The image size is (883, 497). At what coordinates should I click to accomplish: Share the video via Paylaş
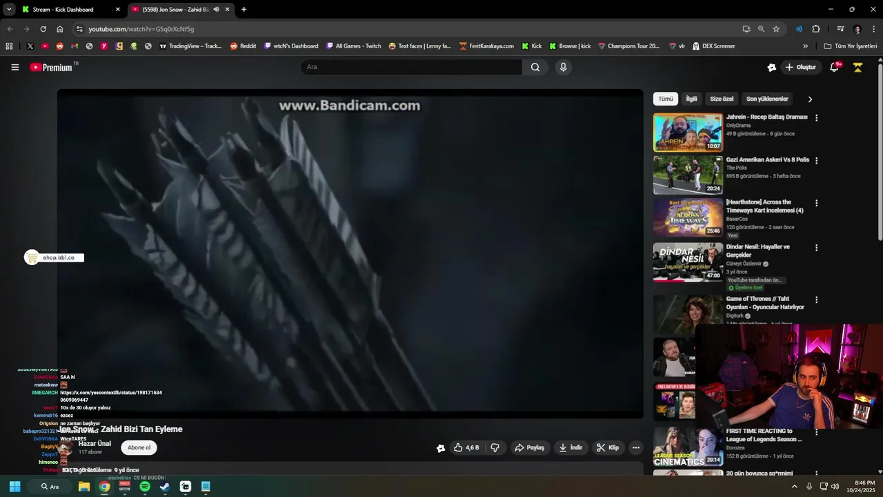coord(530,447)
